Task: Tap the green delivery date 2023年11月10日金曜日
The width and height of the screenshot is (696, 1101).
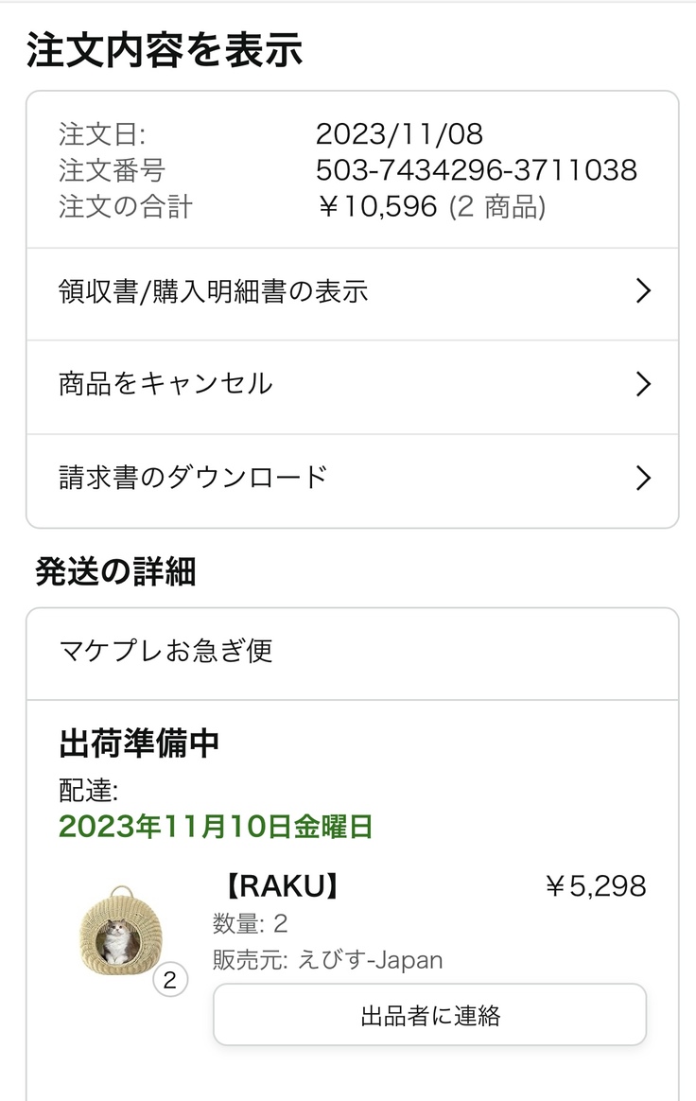Action: click(x=216, y=827)
